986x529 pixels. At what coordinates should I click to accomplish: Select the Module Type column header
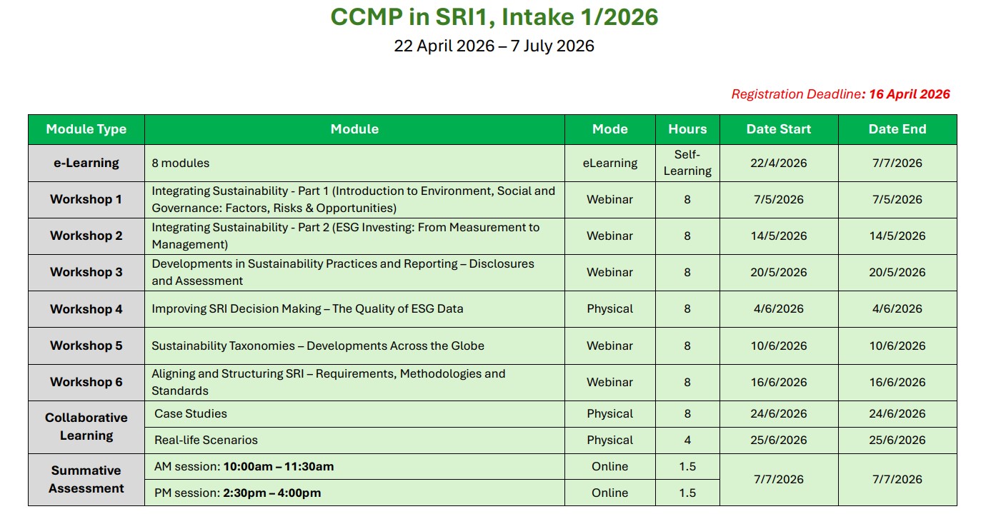86,129
